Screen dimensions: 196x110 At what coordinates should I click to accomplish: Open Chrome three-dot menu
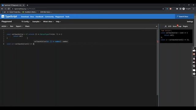[x=194, y=9]
